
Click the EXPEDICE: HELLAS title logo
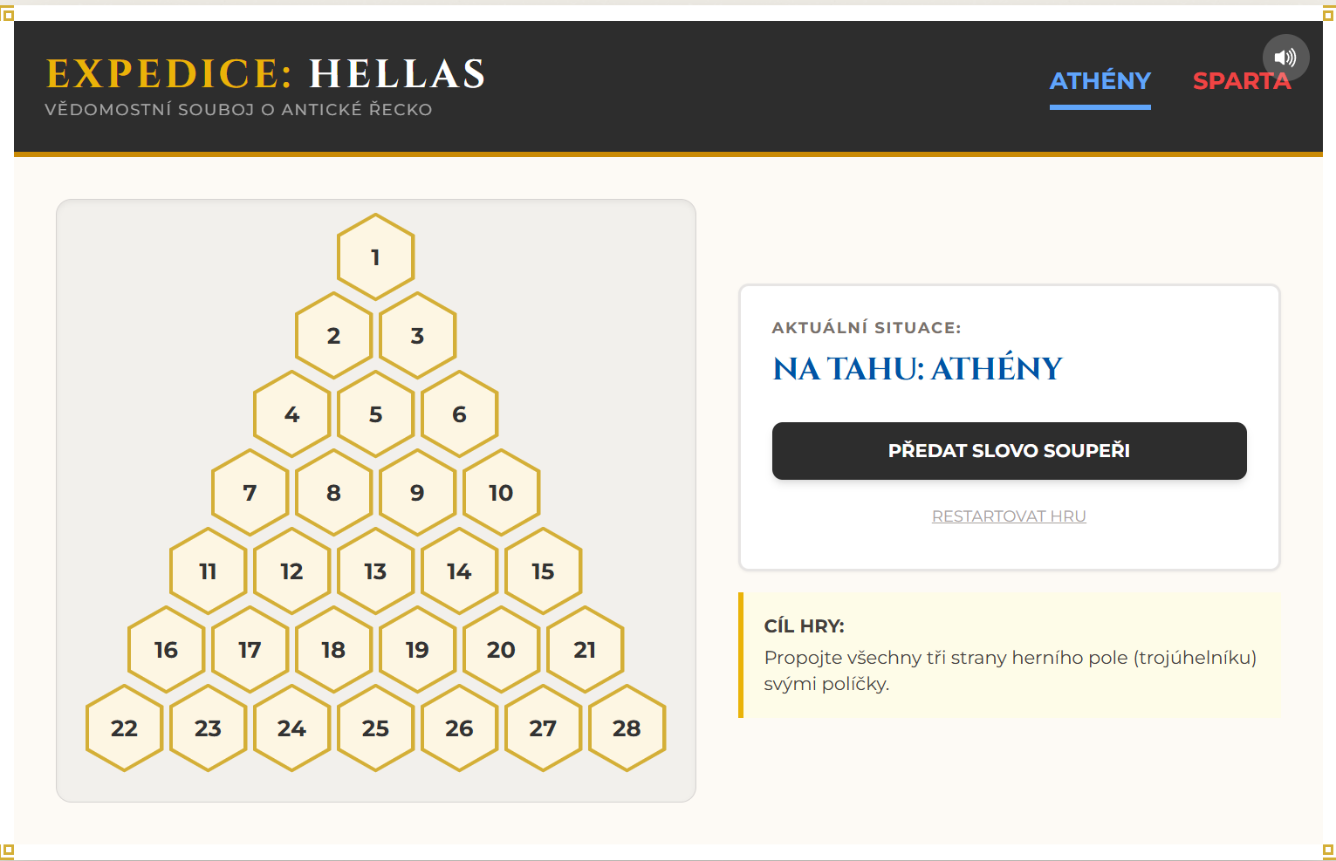click(265, 74)
